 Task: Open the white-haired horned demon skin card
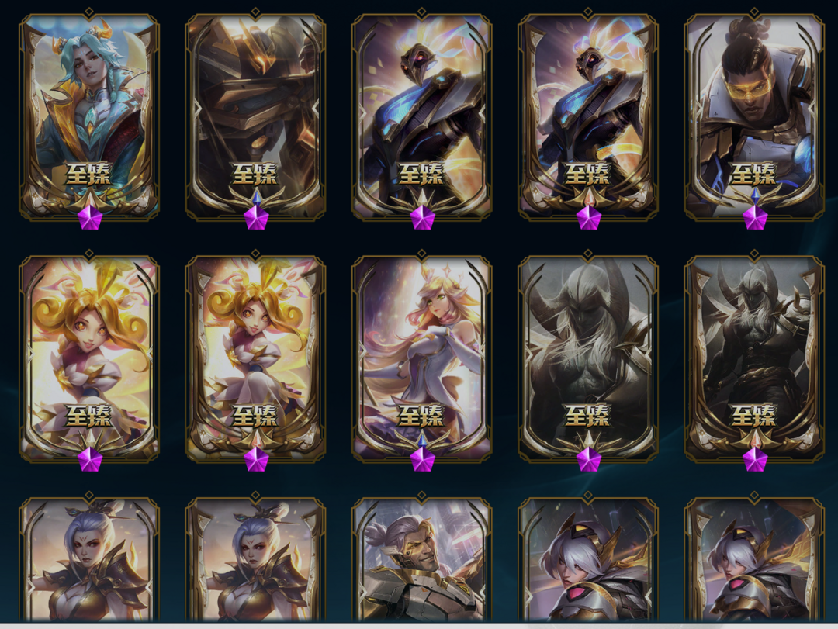588,358
